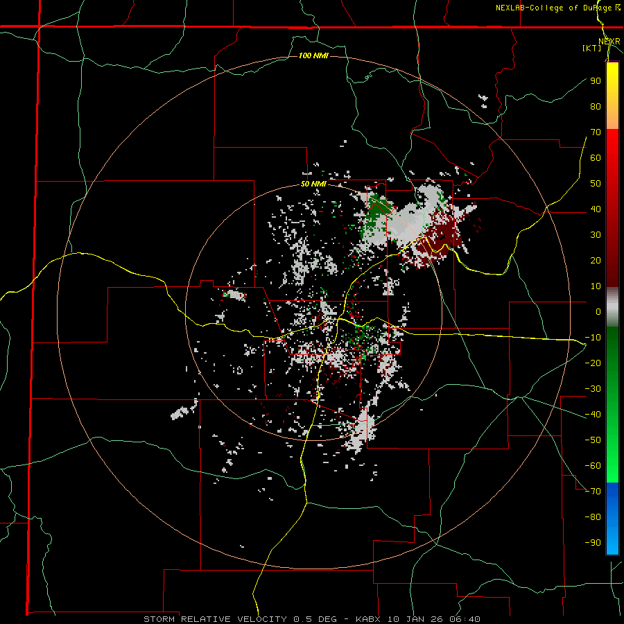Select the yellow top segment of velocity color bar

click(612, 96)
